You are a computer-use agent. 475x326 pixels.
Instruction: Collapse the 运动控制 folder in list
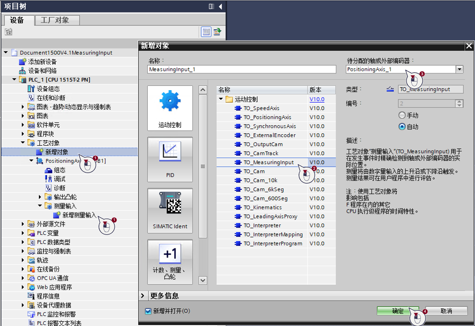[x=221, y=99]
